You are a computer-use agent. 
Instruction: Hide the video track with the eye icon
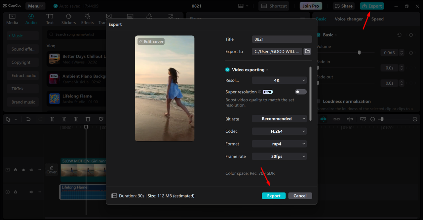[23, 170]
